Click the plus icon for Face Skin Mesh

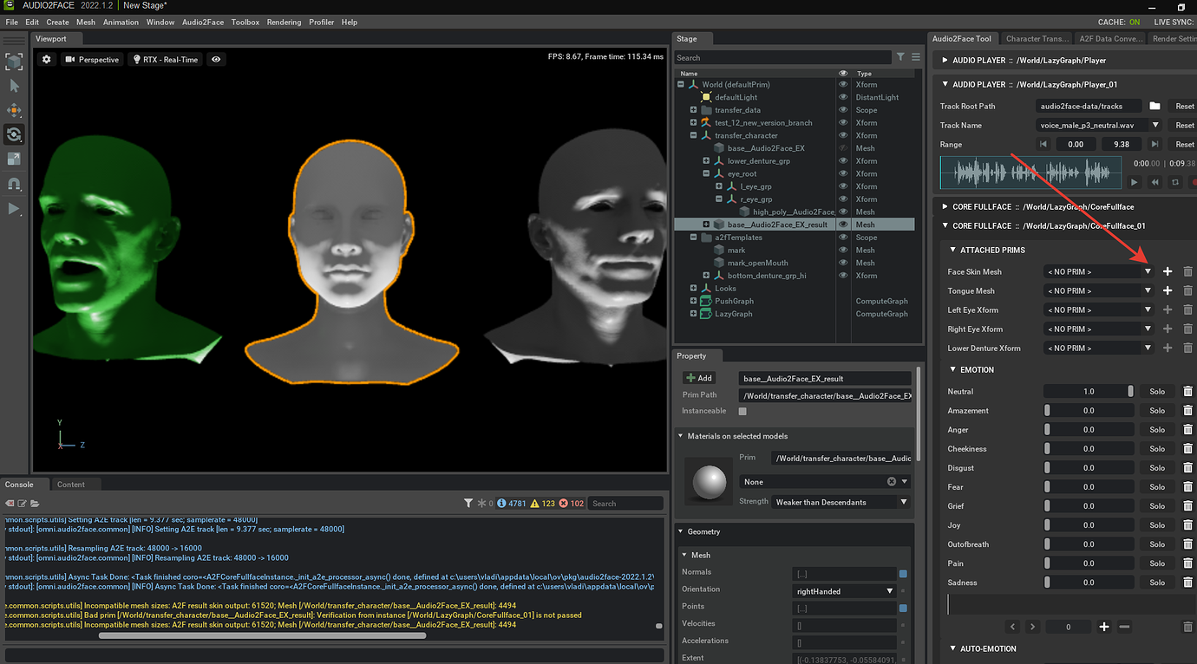1168,272
